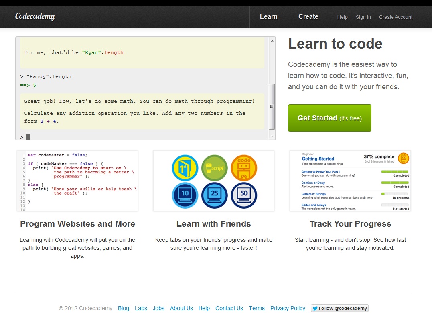Viewport: 432px width, 313px height.
Task: Click the console scrollbar up arrow
Action: (272, 40)
